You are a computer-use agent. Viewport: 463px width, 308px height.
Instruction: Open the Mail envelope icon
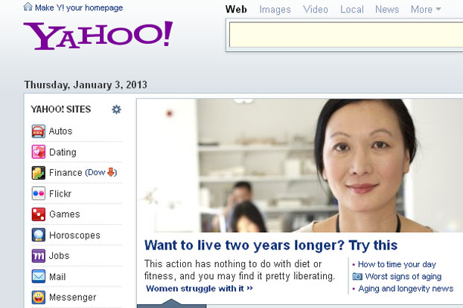(x=39, y=277)
